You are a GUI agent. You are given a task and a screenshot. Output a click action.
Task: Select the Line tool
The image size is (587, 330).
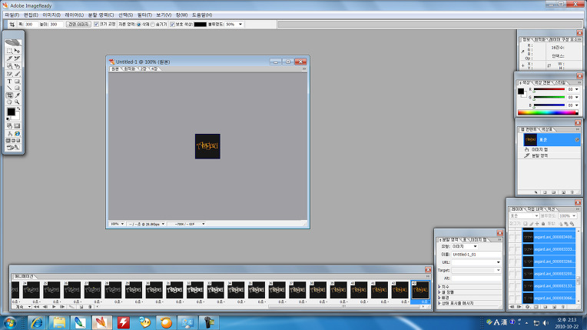click(9, 88)
